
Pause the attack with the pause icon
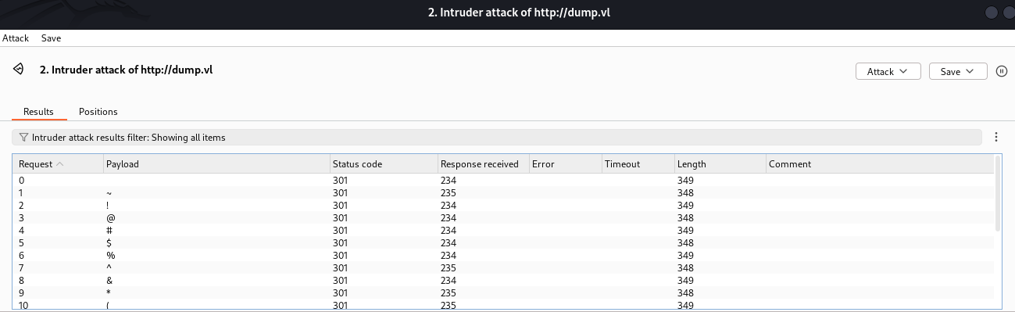(1002, 71)
